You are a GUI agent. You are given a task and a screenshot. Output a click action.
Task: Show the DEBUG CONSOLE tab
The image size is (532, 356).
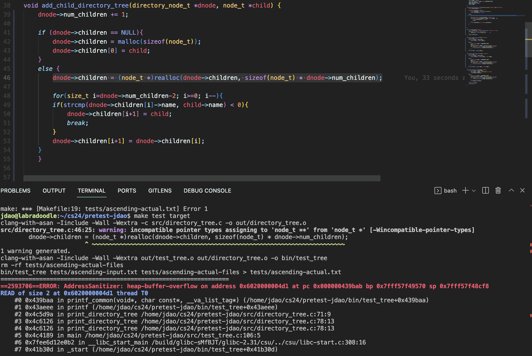207,191
